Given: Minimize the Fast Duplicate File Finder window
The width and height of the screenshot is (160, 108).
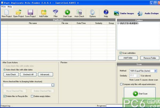Looking at the screenshot, I should [151, 3].
